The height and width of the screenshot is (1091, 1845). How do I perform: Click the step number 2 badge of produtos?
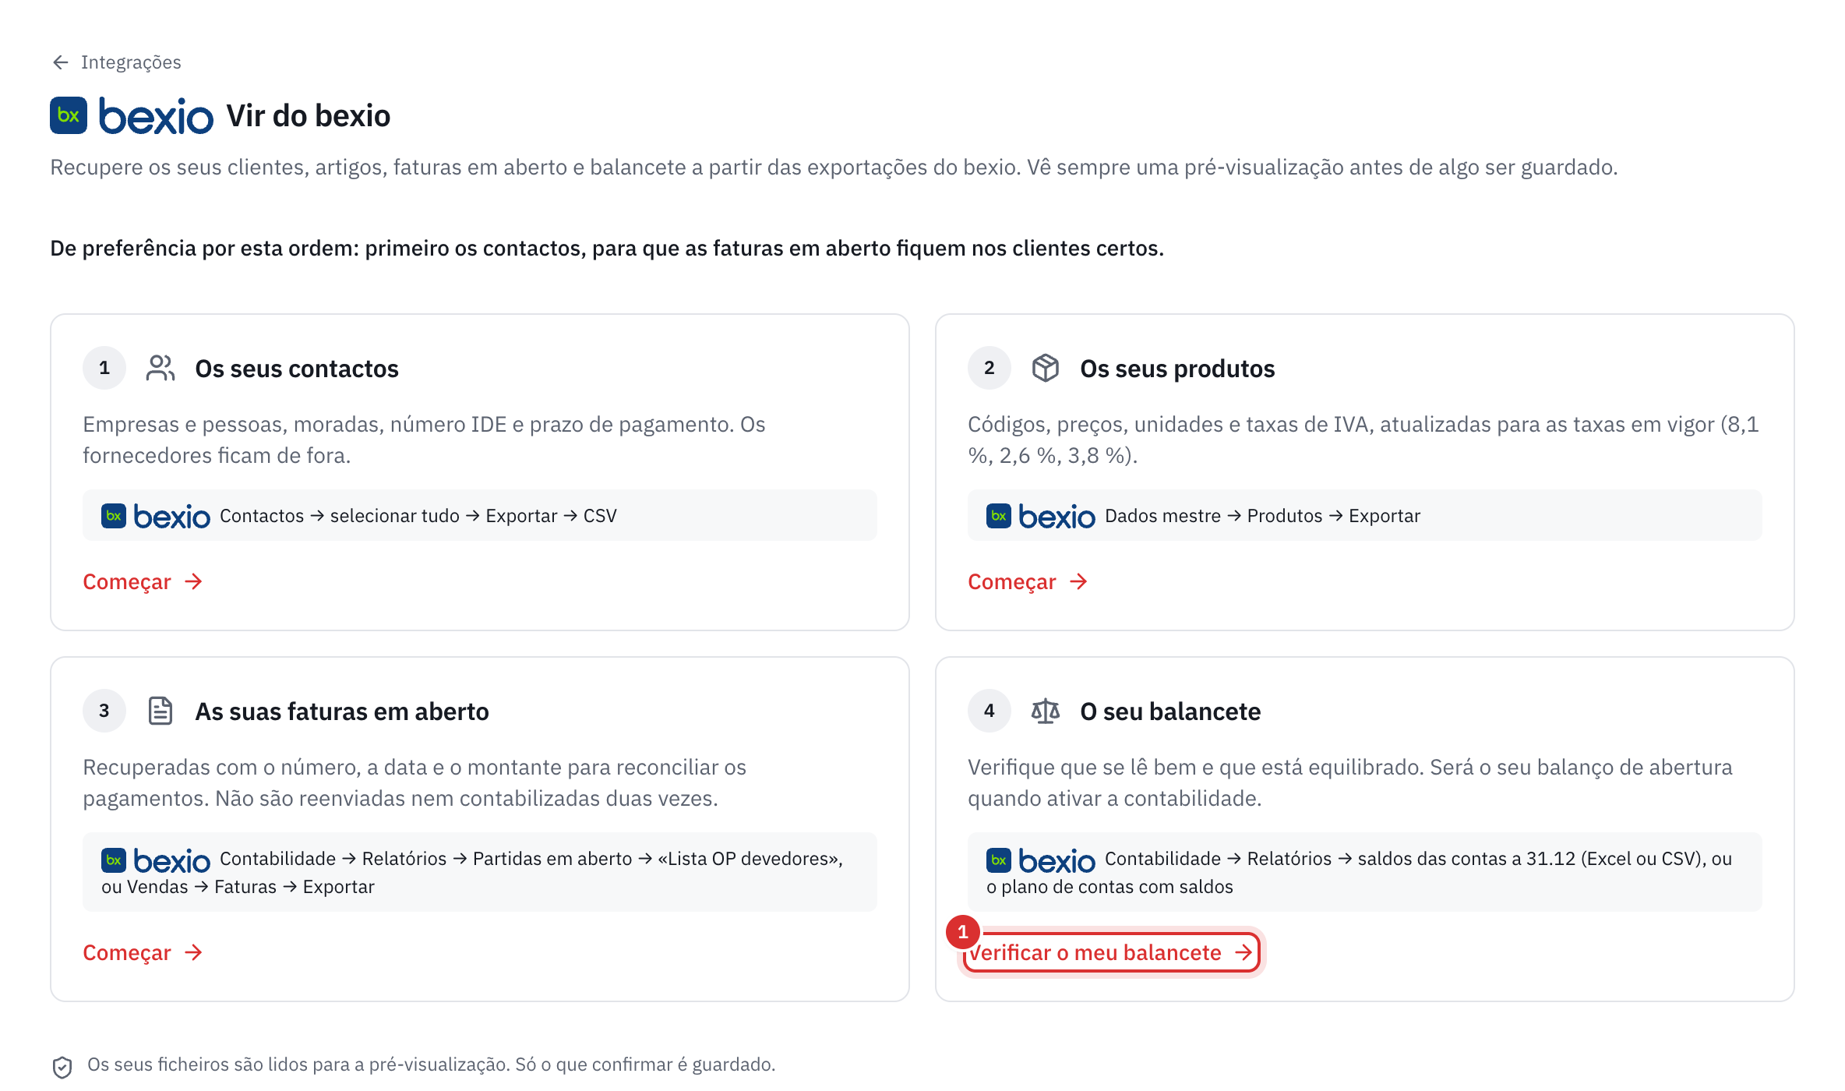pos(990,369)
